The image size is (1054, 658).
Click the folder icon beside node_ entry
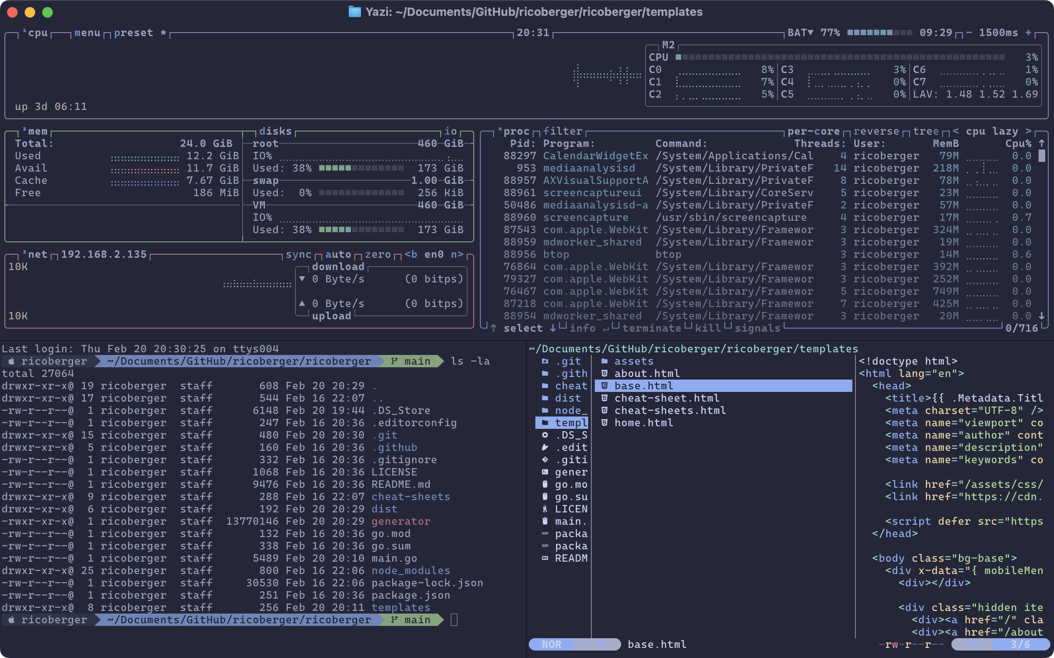(x=545, y=410)
